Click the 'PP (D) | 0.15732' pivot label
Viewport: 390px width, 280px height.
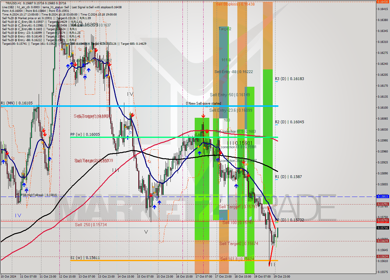point(289,220)
